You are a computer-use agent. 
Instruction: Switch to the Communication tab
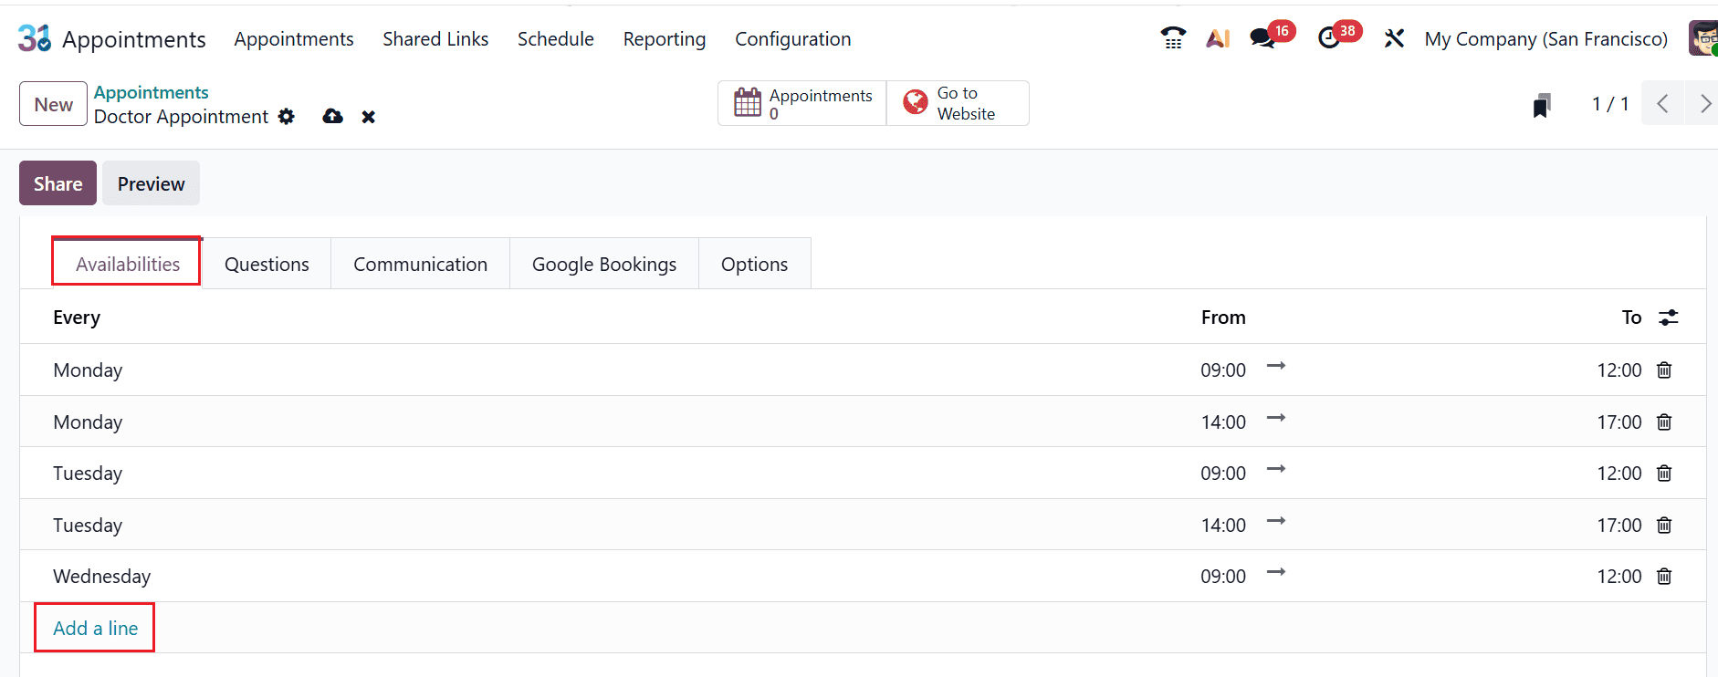(420, 264)
